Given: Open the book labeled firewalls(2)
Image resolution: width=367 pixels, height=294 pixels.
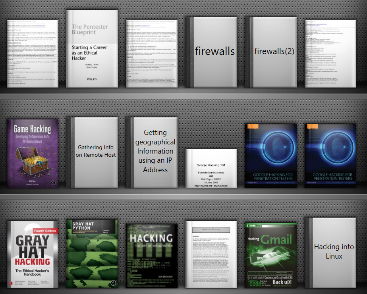Looking at the screenshot, I should point(271,52).
